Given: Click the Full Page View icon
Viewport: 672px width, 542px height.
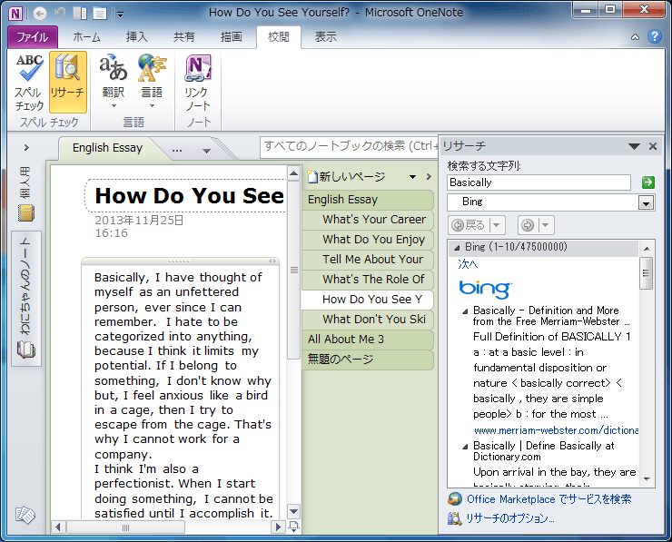Looking at the screenshot, I should coord(100,14).
